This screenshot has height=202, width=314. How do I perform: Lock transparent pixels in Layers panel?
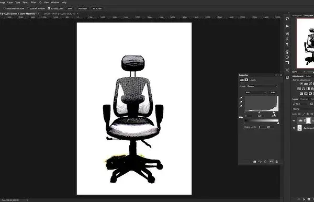click(299, 114)
